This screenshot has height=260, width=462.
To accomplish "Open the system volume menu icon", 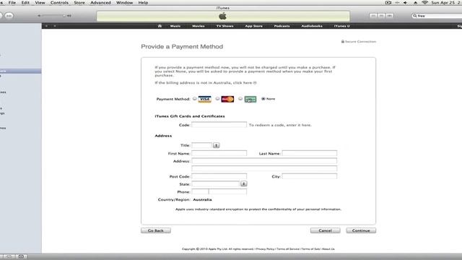I will (x=406, y=3).
